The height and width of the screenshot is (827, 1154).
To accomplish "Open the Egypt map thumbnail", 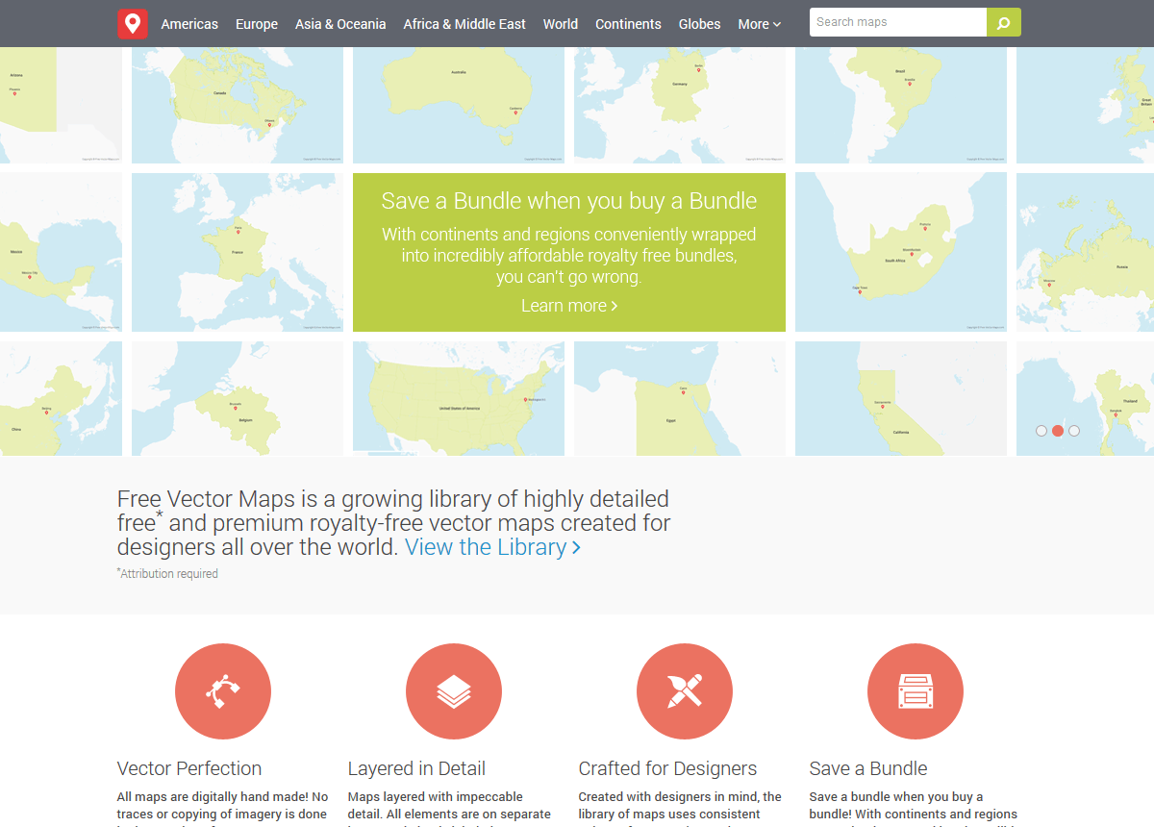I will pos(680,398).
